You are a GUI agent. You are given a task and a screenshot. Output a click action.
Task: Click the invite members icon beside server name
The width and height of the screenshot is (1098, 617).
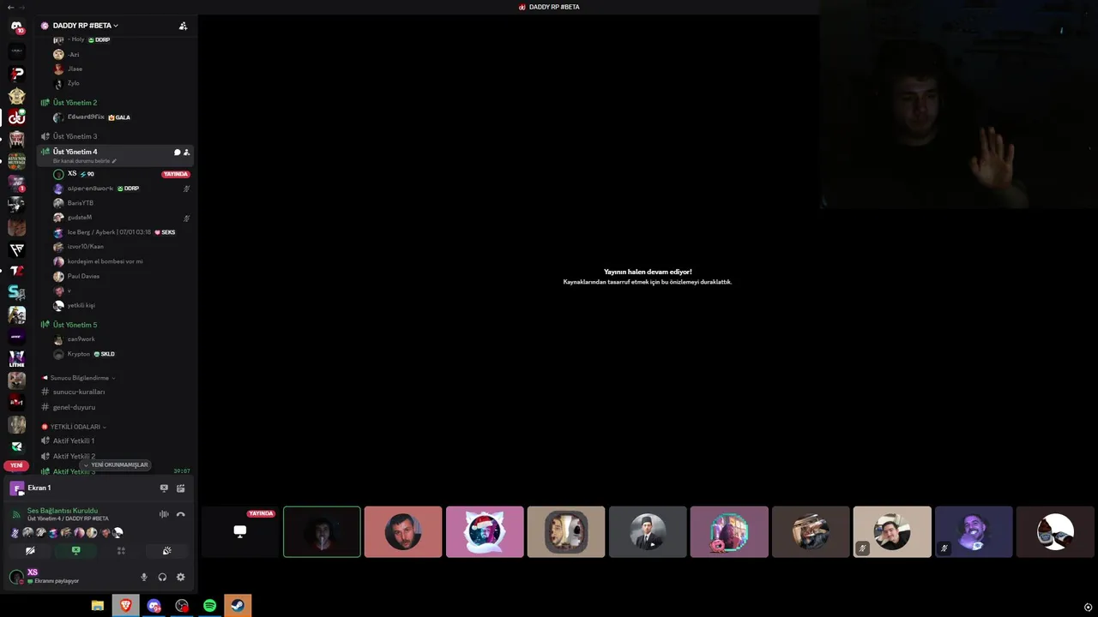(183, 26)
